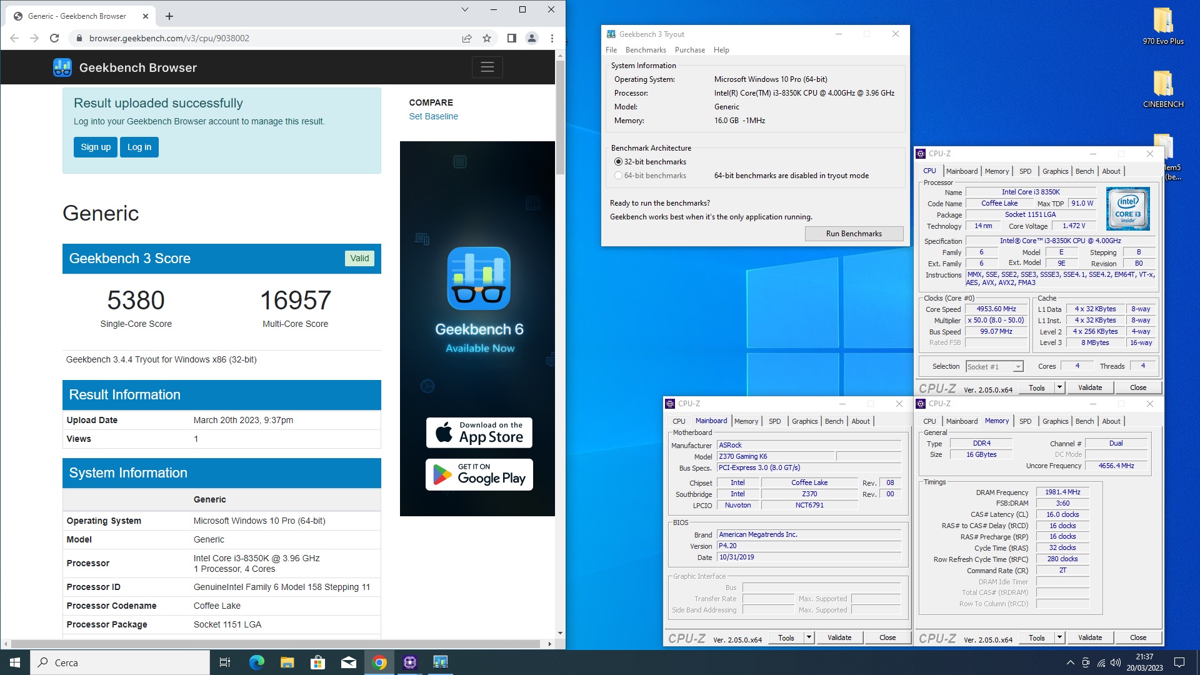Open a new Chrome tab

[x=169, y=16]
